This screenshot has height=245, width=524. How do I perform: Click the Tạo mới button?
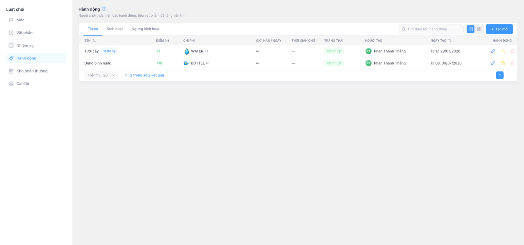click(x=499, y=29)
